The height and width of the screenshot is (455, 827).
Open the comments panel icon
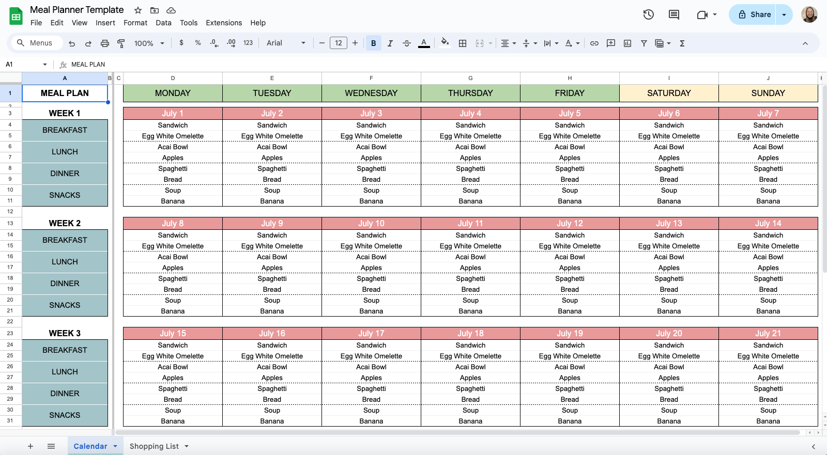(674, 14)
